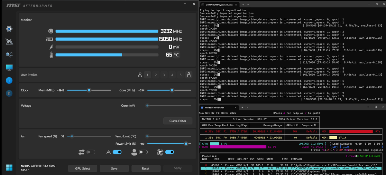Select the Explorer.EXE process row in NVITOP

[x=290, y=171]
